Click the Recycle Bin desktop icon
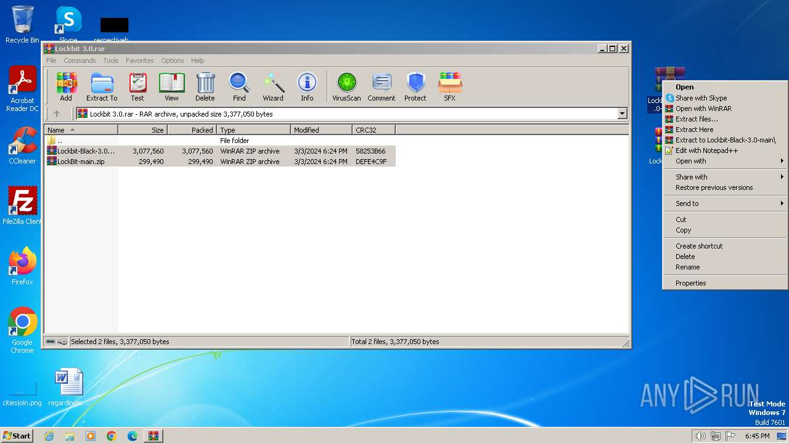The image size is (789, 444). pos(22,25)
